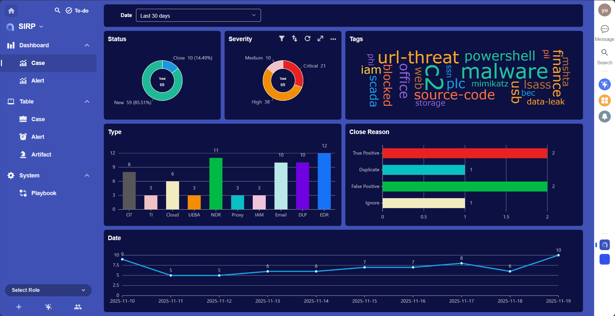Click the Severity sort arrows icon

[x=295, y=39]
